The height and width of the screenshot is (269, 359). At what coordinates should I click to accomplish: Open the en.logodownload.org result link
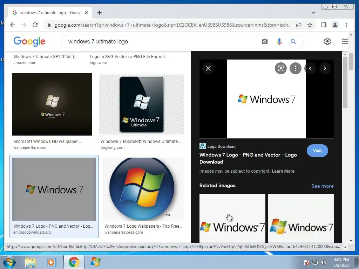[x=32, y=232]
